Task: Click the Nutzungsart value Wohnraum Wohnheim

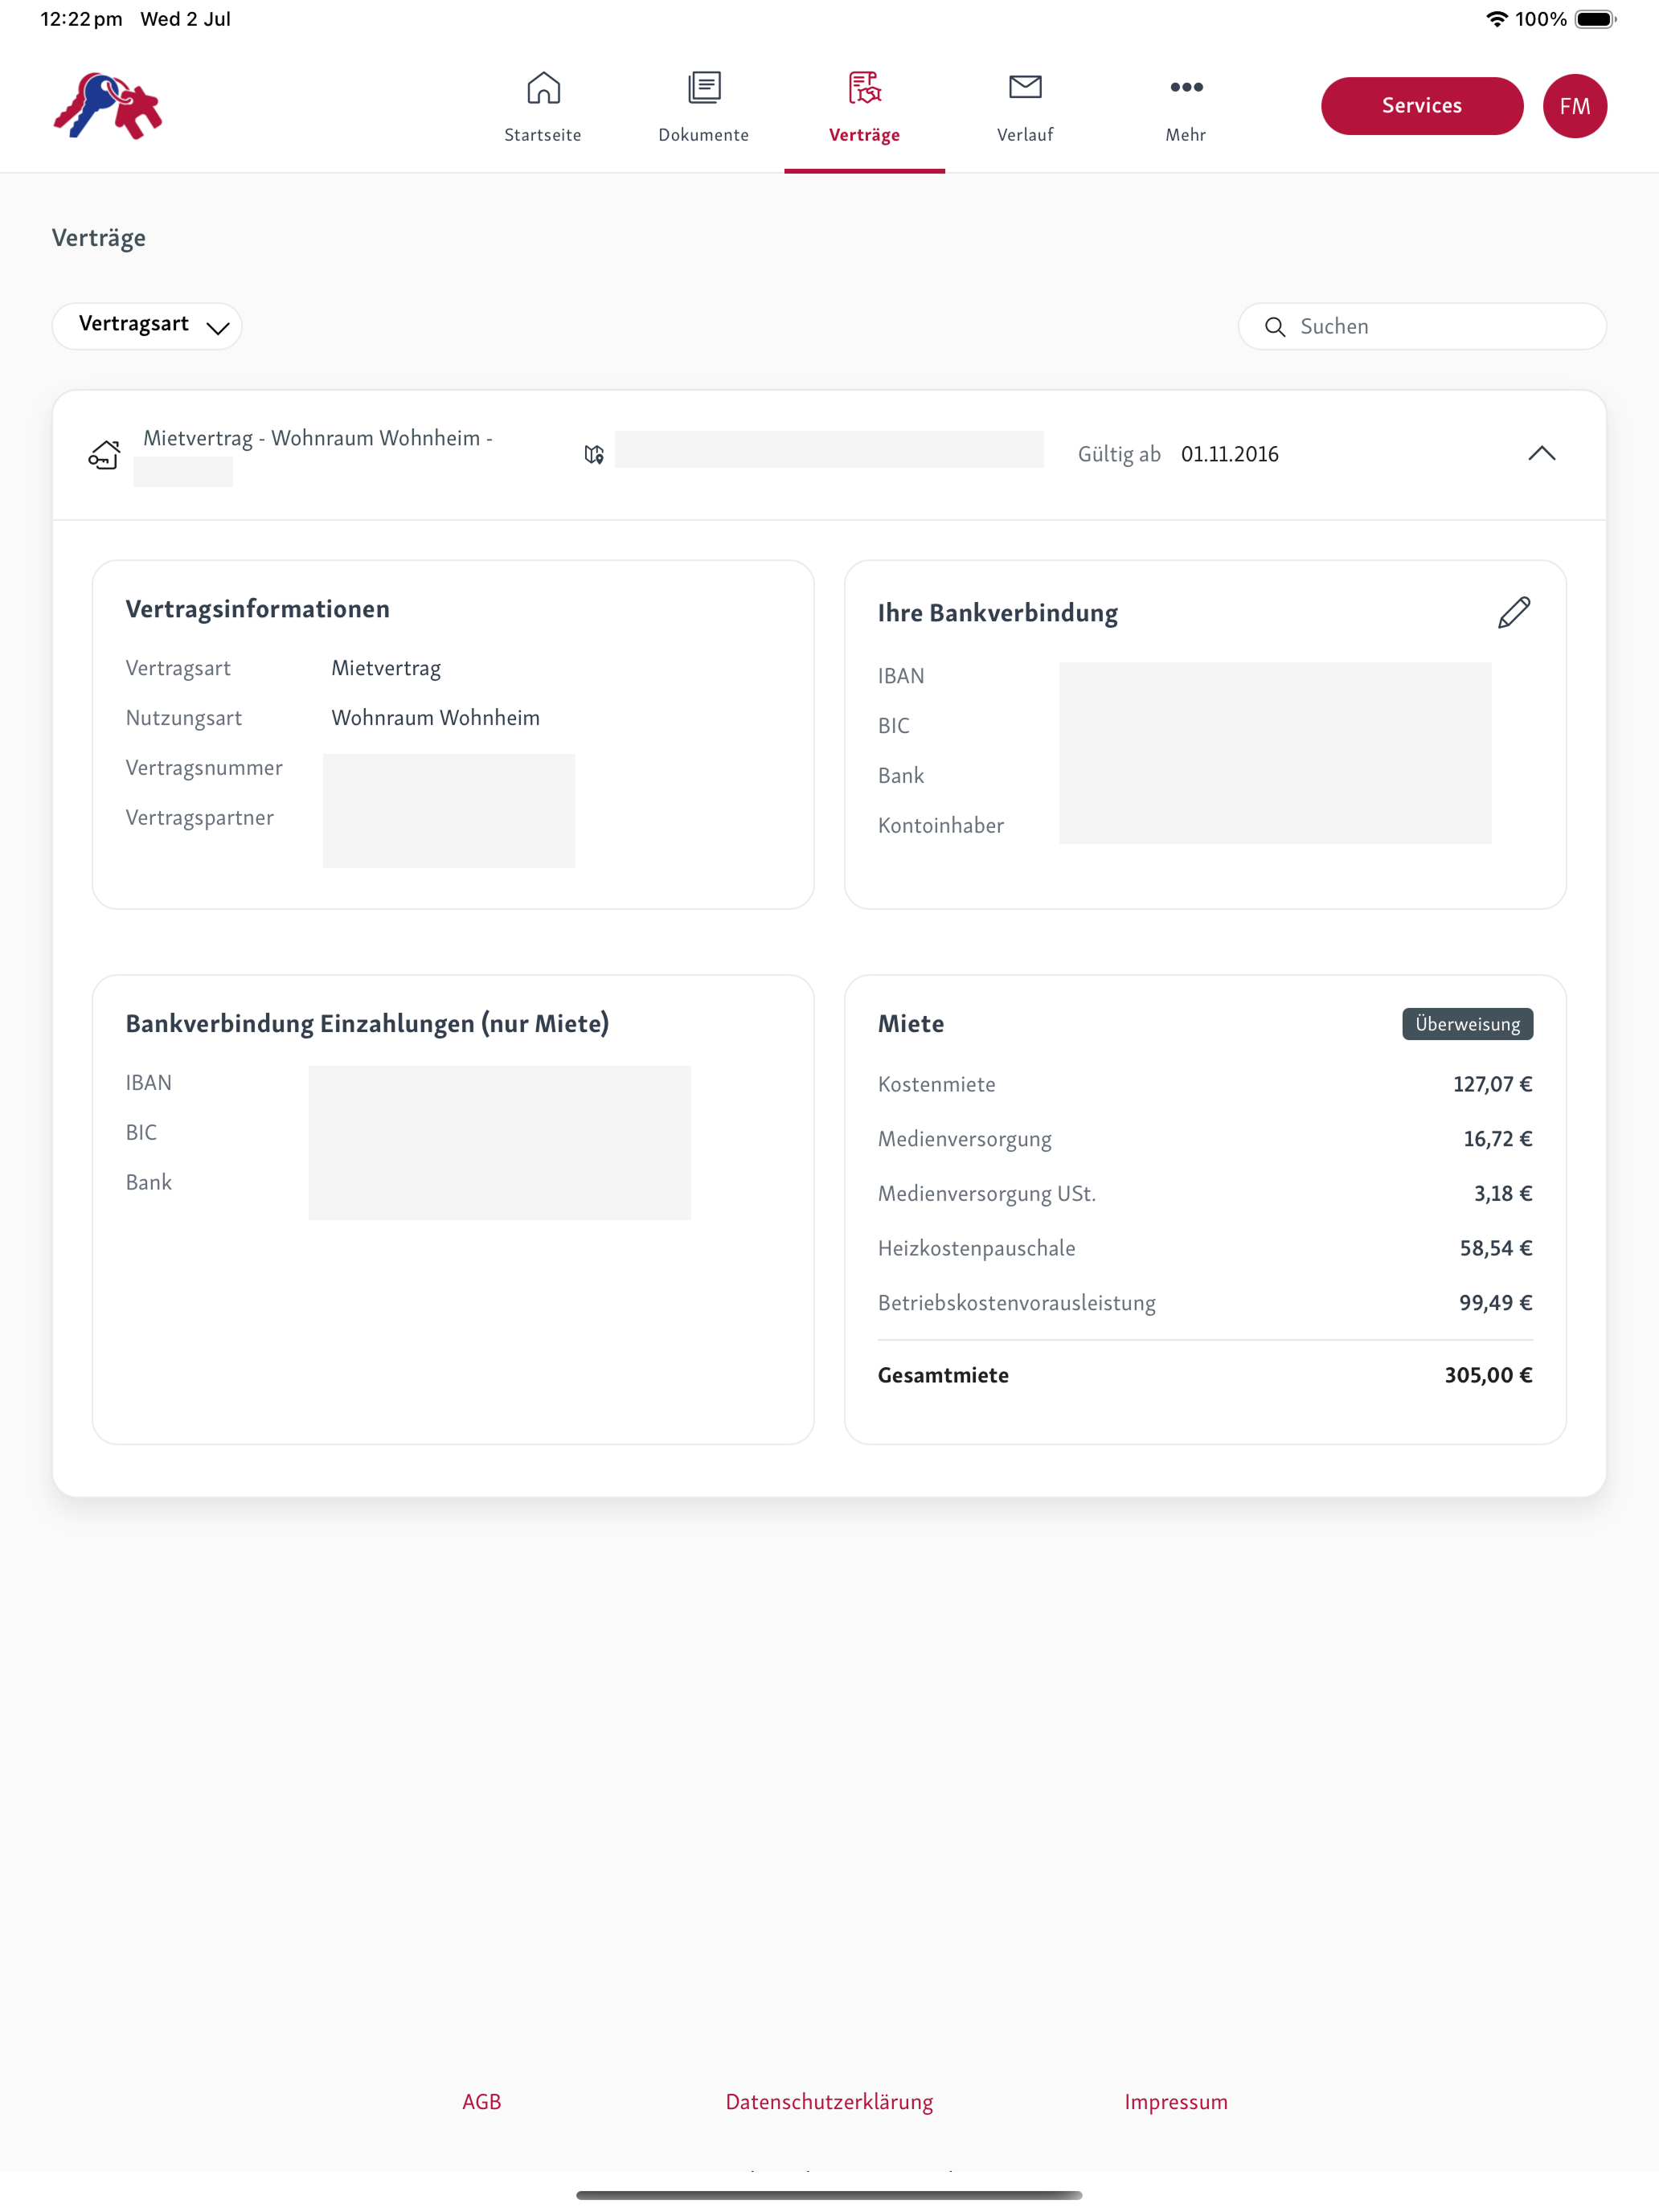Action: [435, 718]
